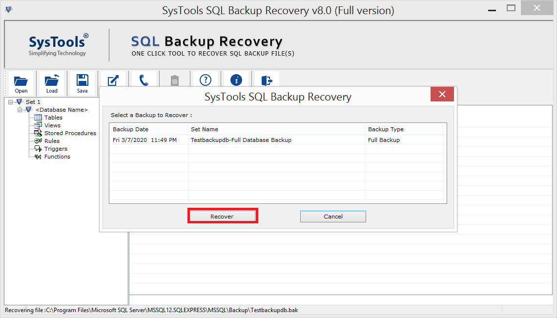Click the Save toolbar icon

pos(83,83)
